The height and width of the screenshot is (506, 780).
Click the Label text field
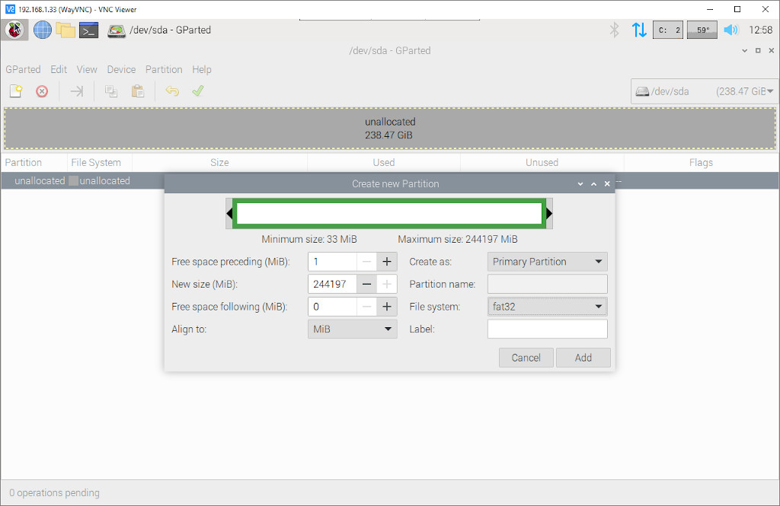(x=547, y=329)
